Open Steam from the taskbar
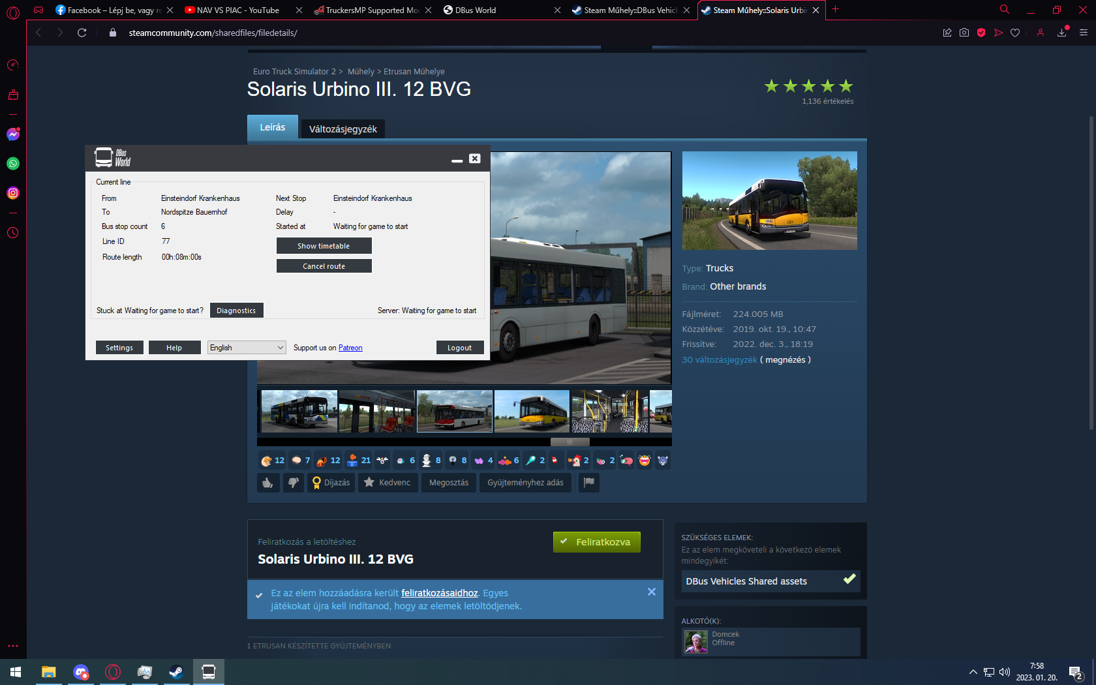Image resolution: width=1096 pixels, height=685 pixels. coord(176,672)
